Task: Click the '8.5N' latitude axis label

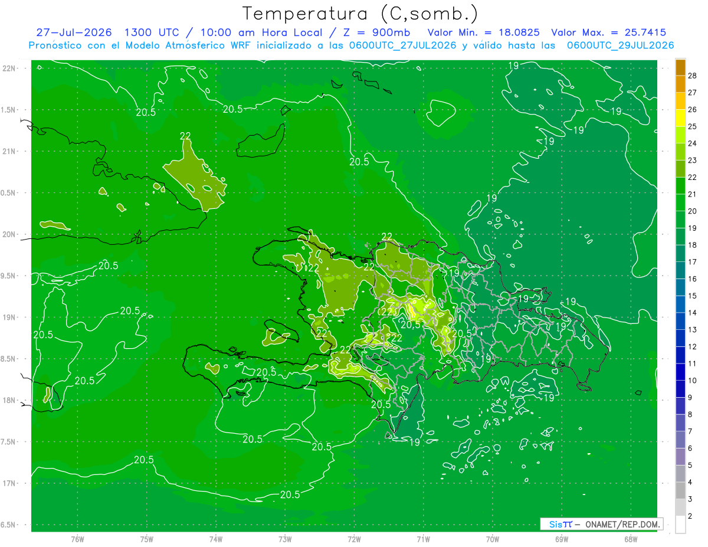Action: [x=9, y=359]
